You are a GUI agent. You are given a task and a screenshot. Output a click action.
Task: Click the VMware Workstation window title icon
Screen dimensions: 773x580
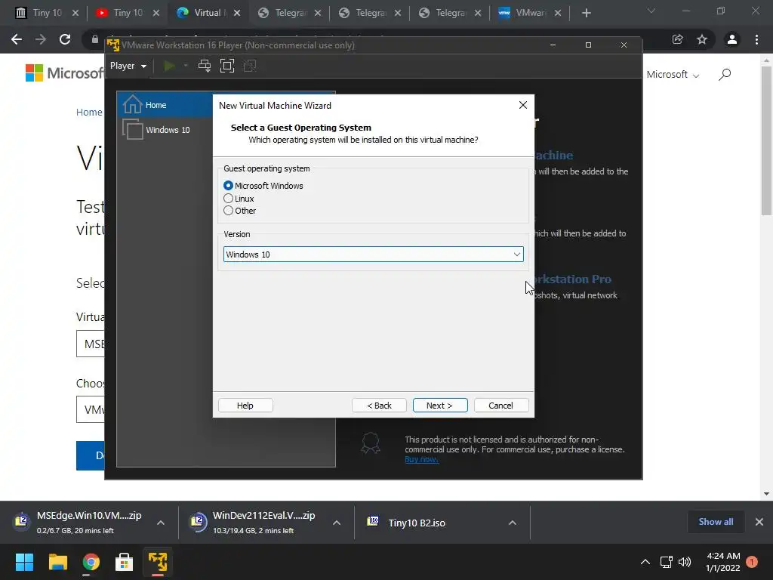coord(113,45)
